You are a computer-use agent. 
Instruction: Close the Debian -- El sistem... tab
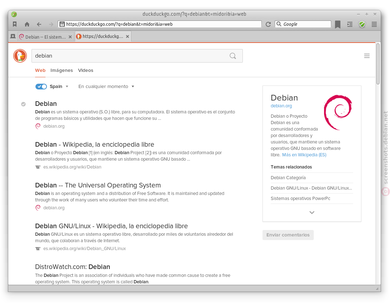point(70,37)
